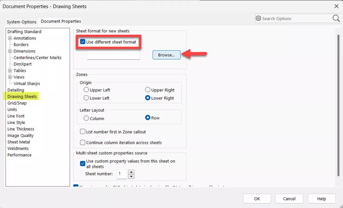
Task: Select Sheet Metal in the settings tree
Action: pyautogui.click(x=18, y=142)
